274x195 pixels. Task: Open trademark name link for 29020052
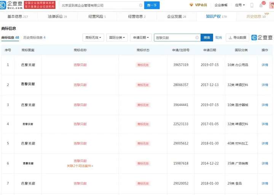pyautogui.click(x=80, y=184)
